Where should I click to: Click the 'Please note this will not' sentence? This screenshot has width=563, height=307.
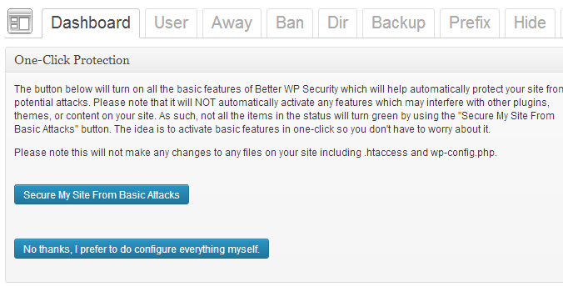tap(256, 153)
